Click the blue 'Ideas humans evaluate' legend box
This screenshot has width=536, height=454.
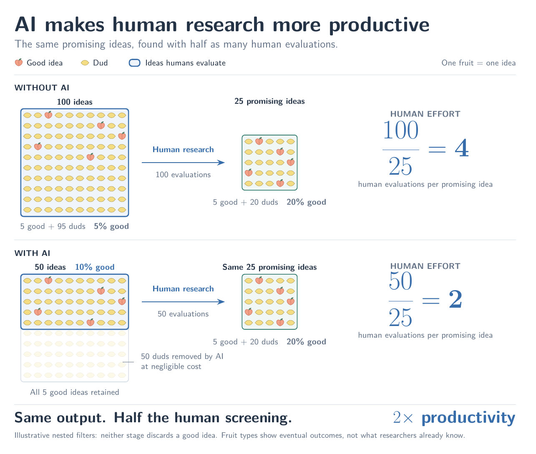pos(135,63)
